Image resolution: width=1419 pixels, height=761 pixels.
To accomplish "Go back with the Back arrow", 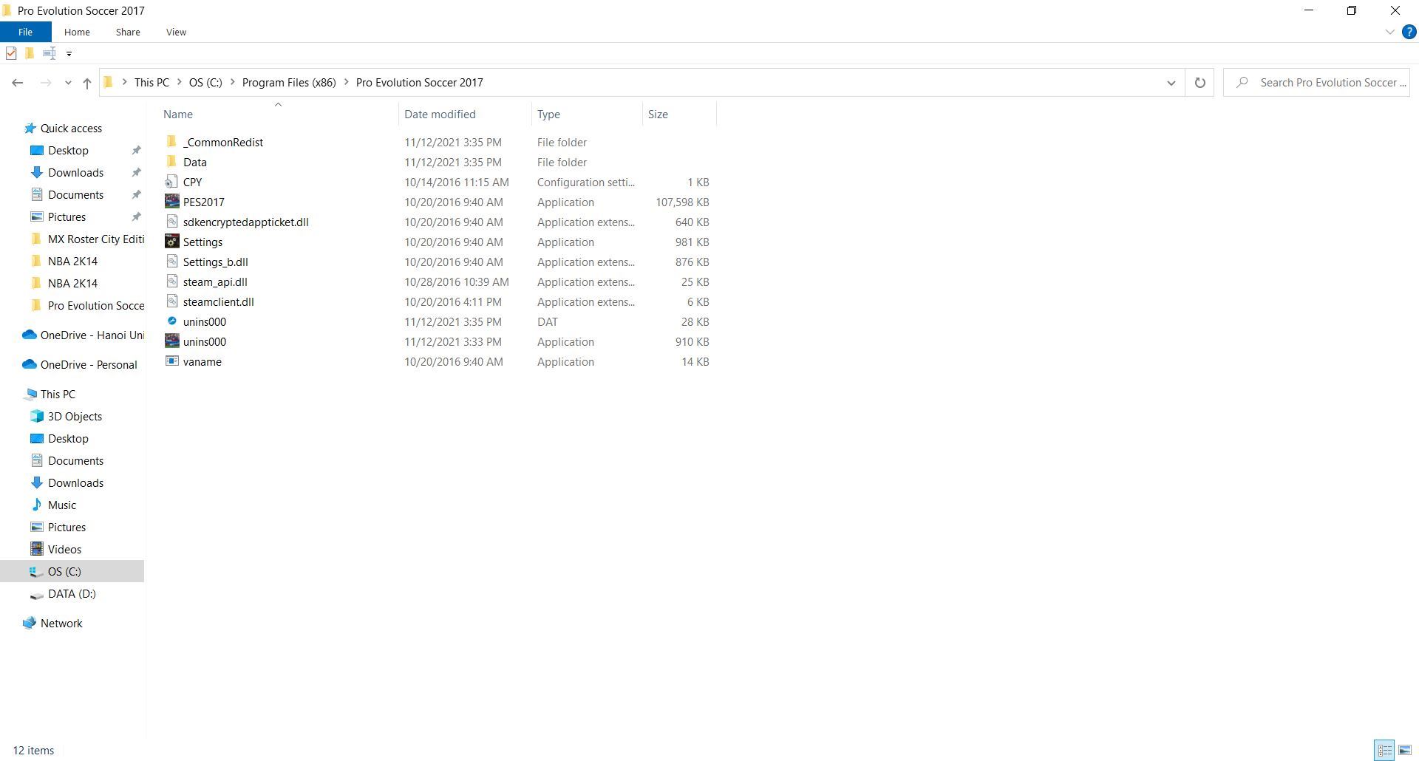I will coord(18,83).
